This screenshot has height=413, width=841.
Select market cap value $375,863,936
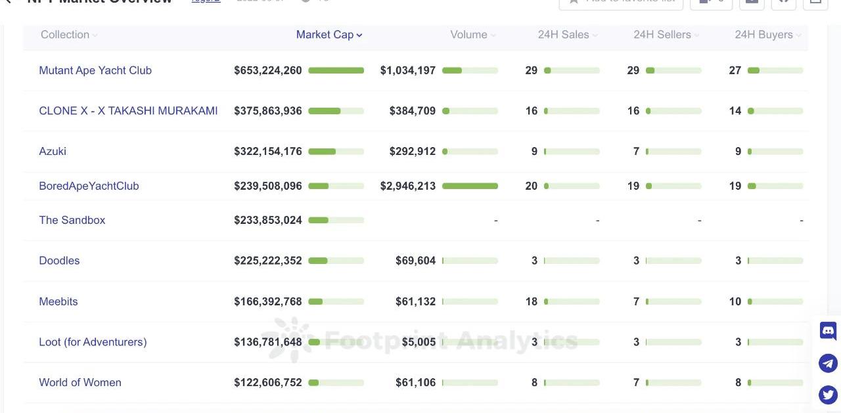[x=268, y=111]
